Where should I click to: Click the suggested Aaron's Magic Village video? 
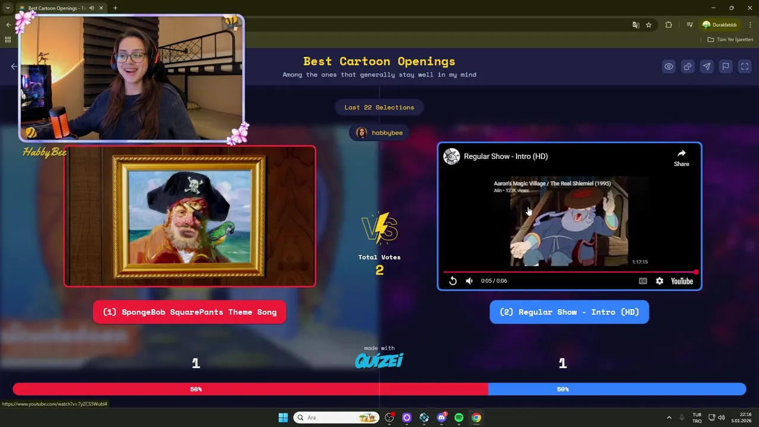coord(569,221)
